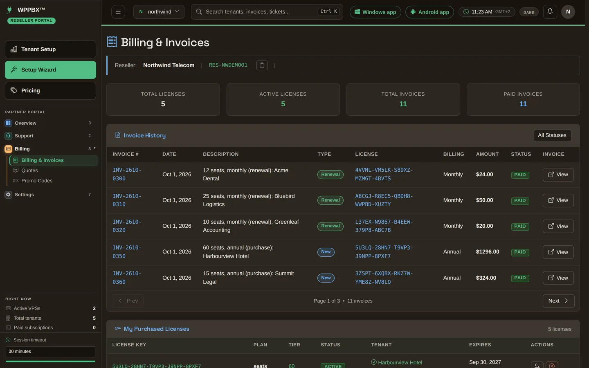Click the transfer arrows icon for the Harbourview Hotel license

coord(537,366)
